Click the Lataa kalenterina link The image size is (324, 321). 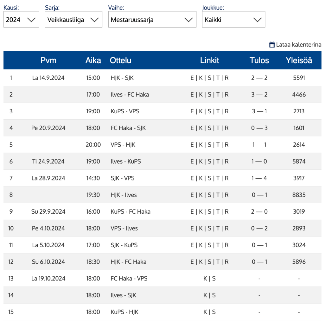[298, 45]
